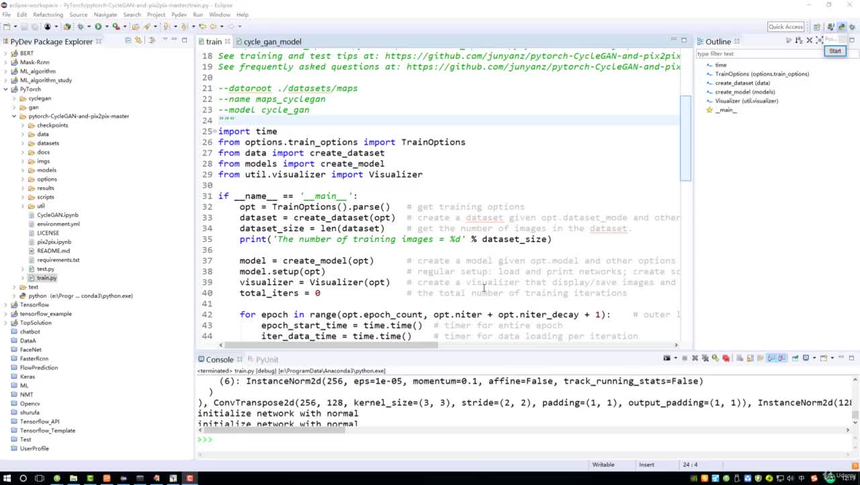The height and width of the screenshot is (485, 860).
Task: Click the Start button in Outline
Action: (835, 51)
